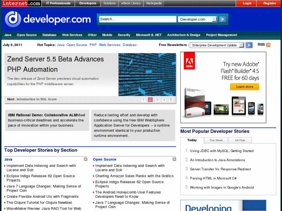Open the Enterprise Development Update newsletter dropdown

[241, 45]
